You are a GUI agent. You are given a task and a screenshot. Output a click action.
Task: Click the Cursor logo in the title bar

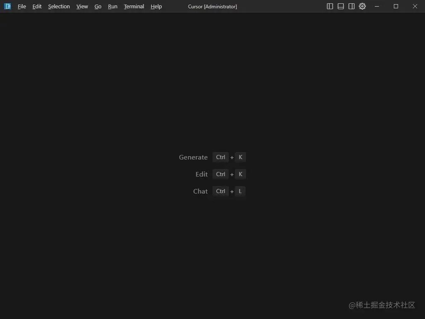pos(7,6)
